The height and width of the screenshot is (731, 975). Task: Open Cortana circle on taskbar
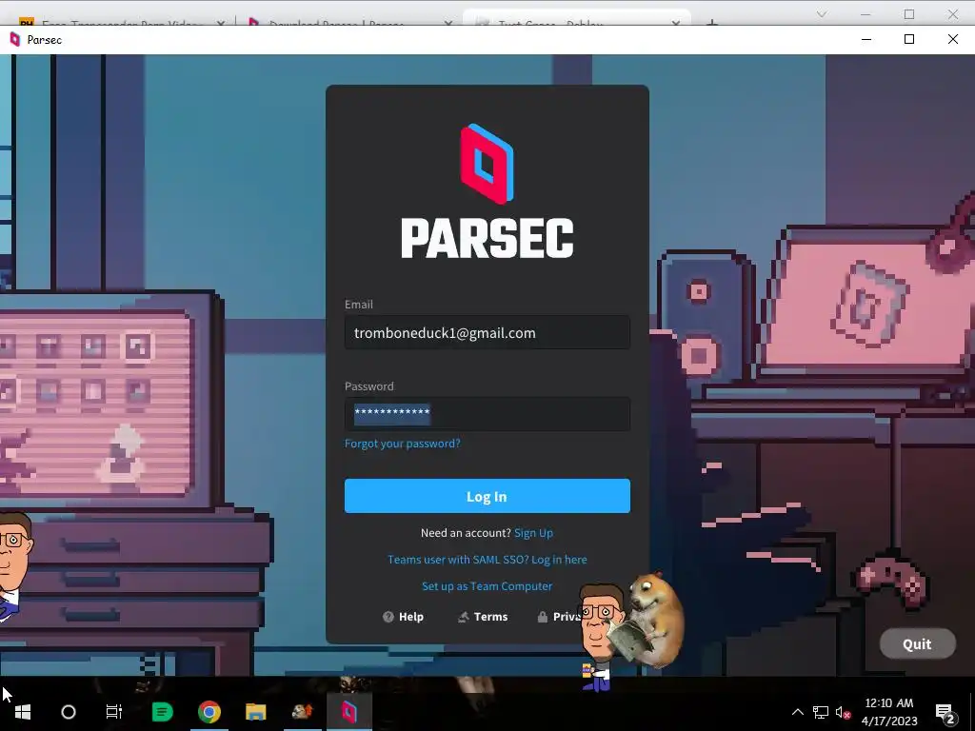pyautogui.click(x=69, y=712)
